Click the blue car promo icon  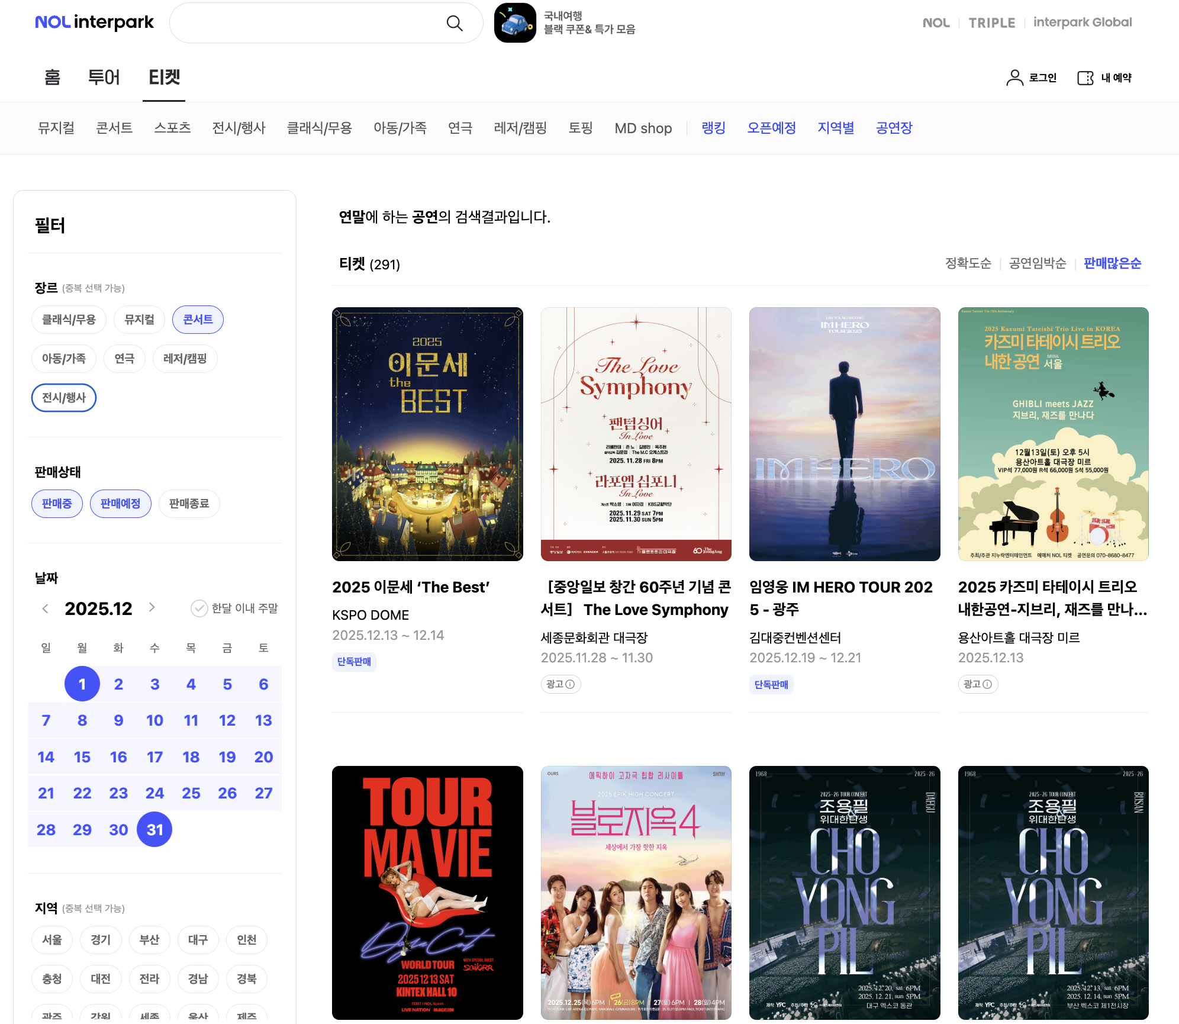click(x=515, y=23)
